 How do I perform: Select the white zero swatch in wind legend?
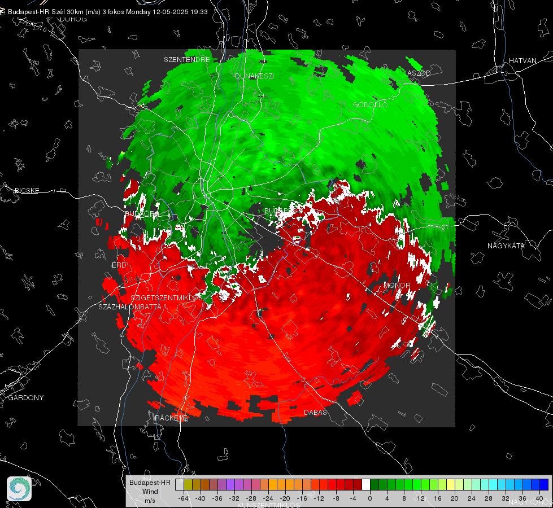pyautogui.click(x=366, y=485)
